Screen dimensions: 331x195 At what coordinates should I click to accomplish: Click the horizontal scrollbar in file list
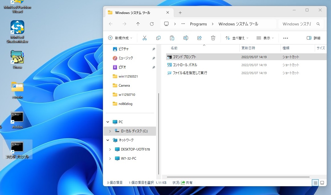(x=238, y=177)
